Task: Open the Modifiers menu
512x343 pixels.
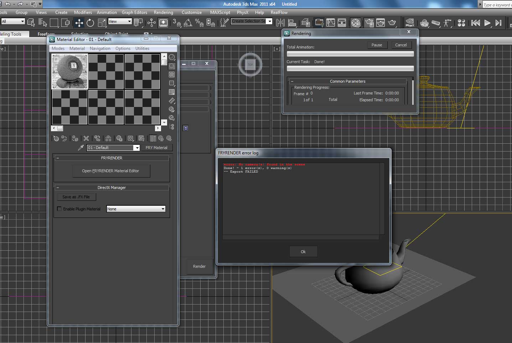Action: pos(83,12)
